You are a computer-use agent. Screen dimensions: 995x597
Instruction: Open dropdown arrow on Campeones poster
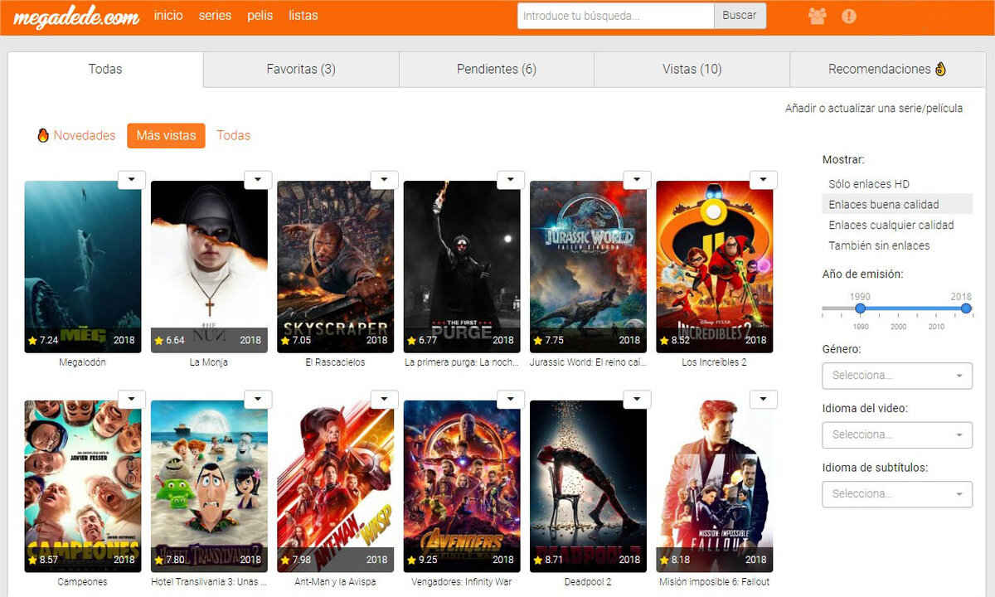(x=132, y=399)
